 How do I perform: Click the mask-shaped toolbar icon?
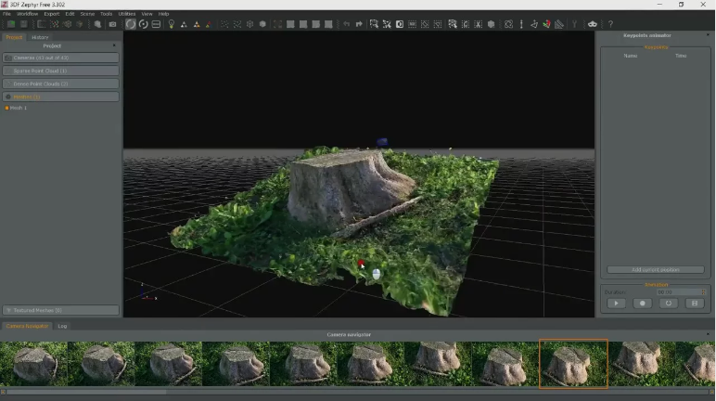pyautogui.click(x=593, y=24)
